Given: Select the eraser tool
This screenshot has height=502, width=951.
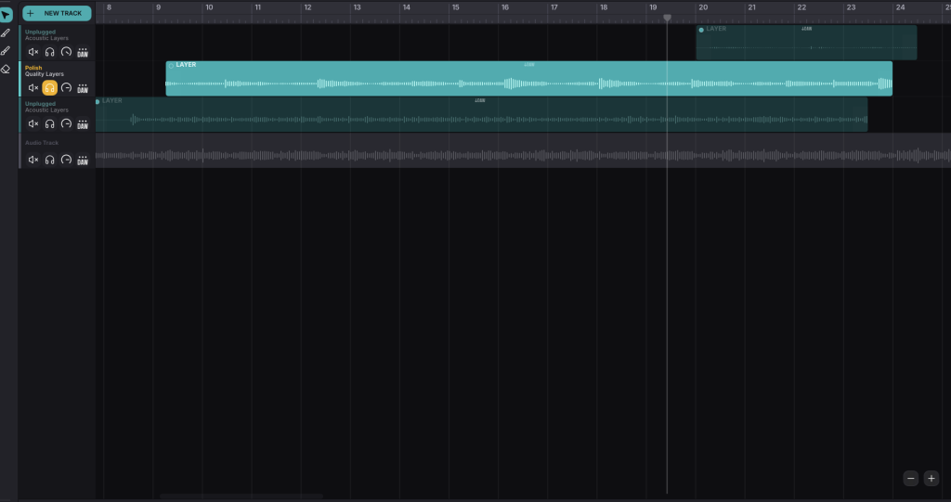Looking at the screenshot, I should coord(7,69).
